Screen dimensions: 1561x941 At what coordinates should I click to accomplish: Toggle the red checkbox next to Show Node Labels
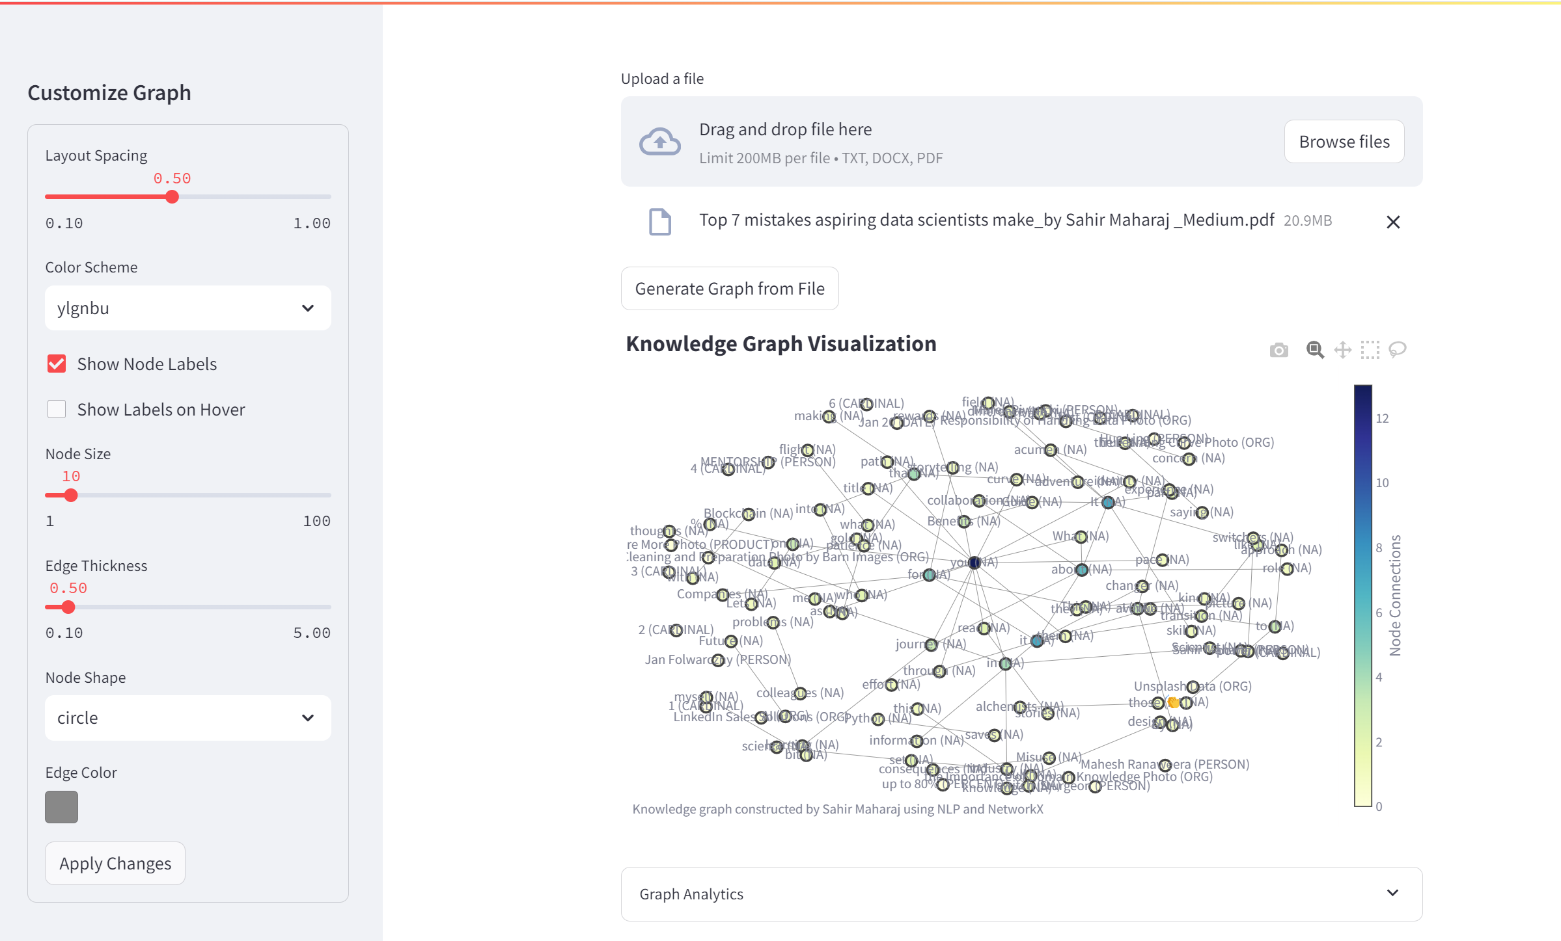click(x=57, y=364)
